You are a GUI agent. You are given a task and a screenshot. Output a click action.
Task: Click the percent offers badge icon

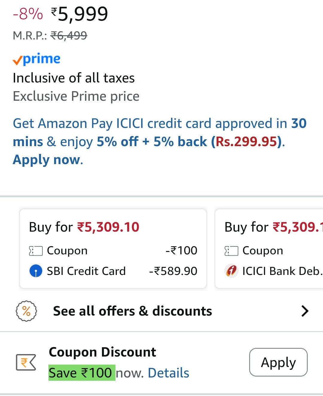(x=26, y=311)
